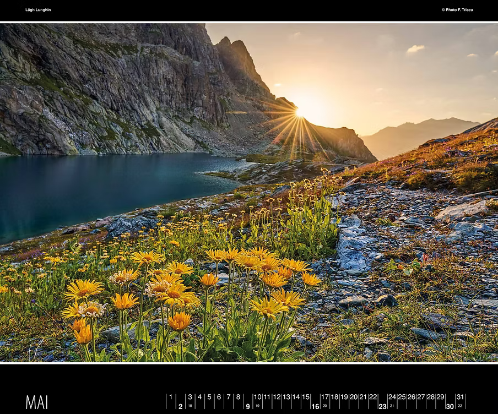Select day 28 in the calendar strip

coord(431,397)
